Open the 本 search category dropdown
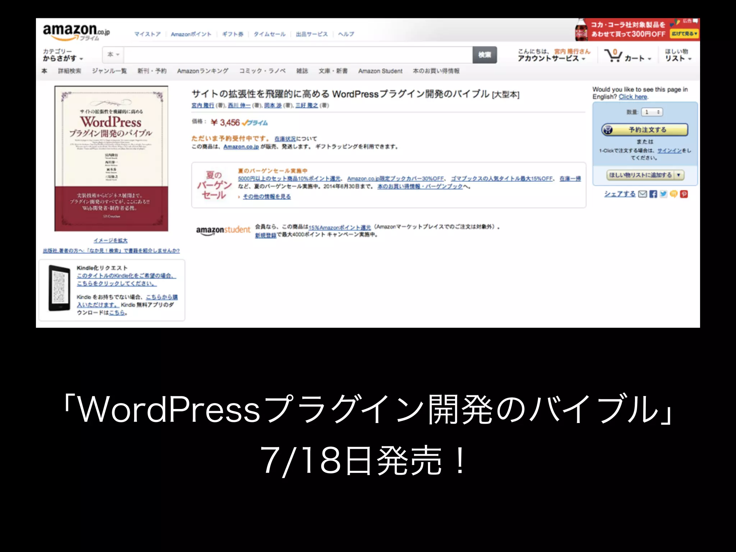The height and width of the screenshot is (552, 736). click(x=113, y=55)
